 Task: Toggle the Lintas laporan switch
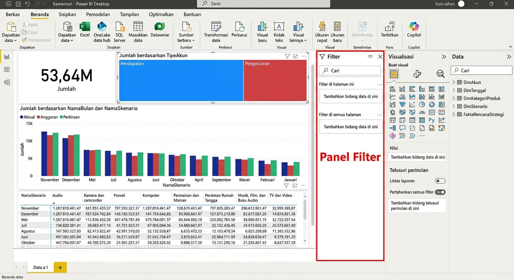pyautogui.click(x=440, y=180)
